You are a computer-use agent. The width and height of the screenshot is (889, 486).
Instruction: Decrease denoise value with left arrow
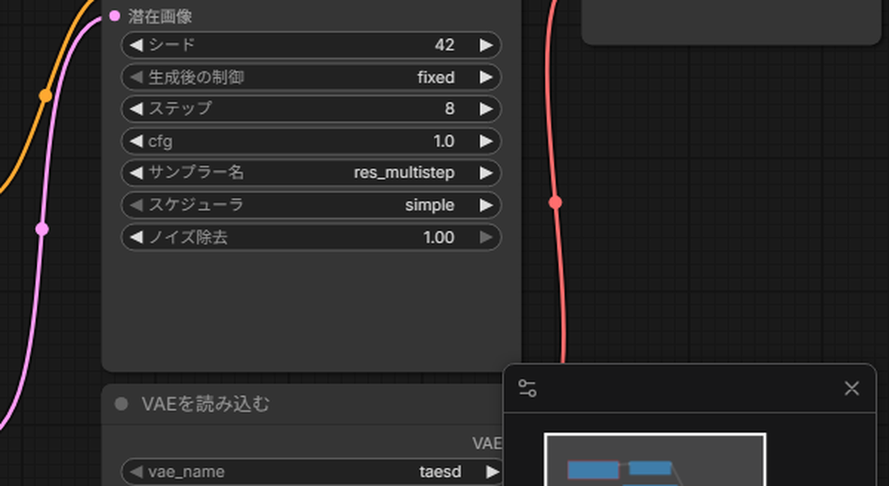point(136,237)
